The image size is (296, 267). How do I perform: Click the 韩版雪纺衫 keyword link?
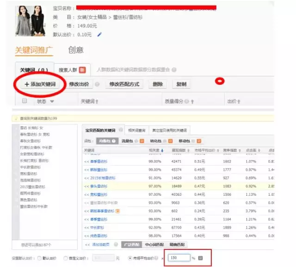tap(99, 170)
